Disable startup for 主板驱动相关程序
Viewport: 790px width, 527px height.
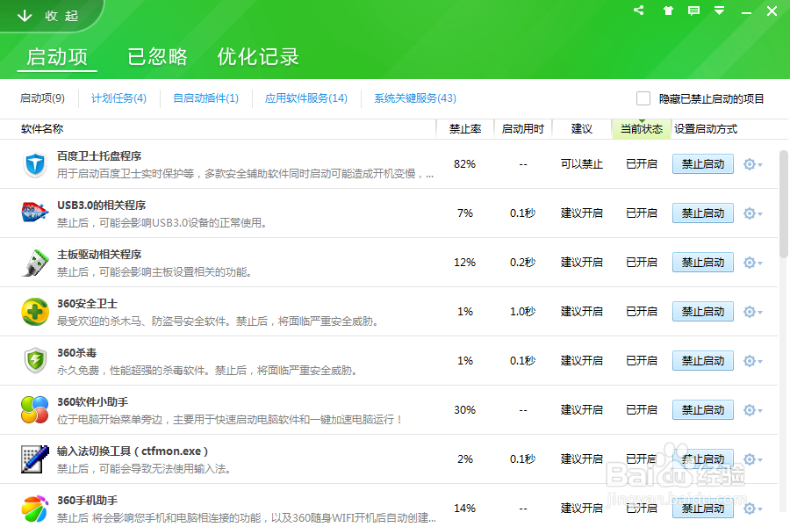[x=703, y=263]
